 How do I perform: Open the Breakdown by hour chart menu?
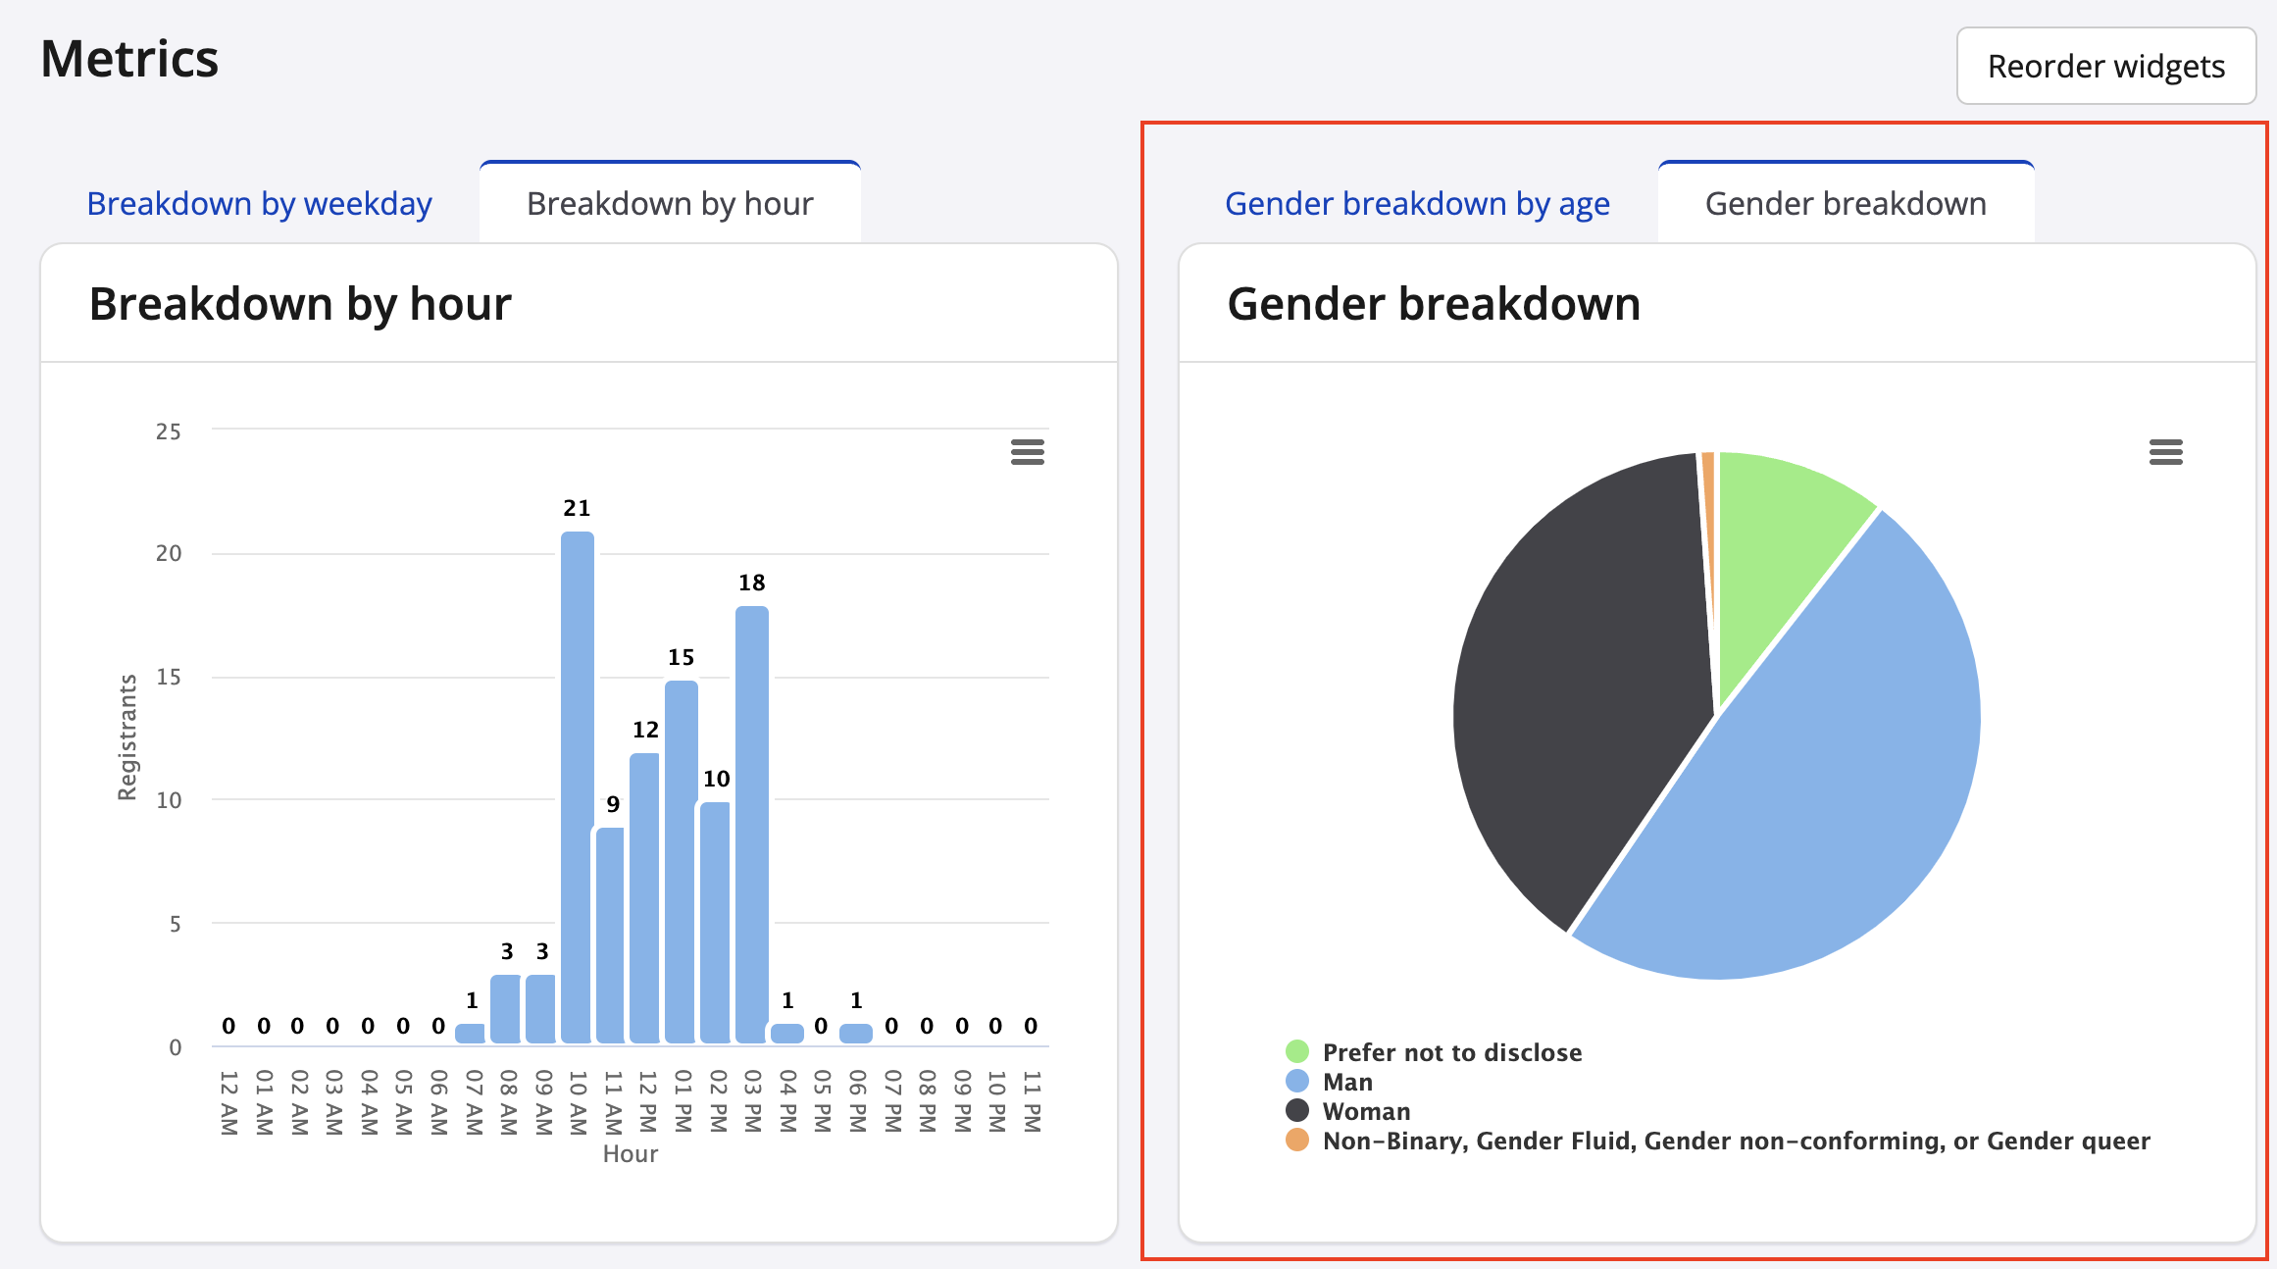click(1027, 452)
